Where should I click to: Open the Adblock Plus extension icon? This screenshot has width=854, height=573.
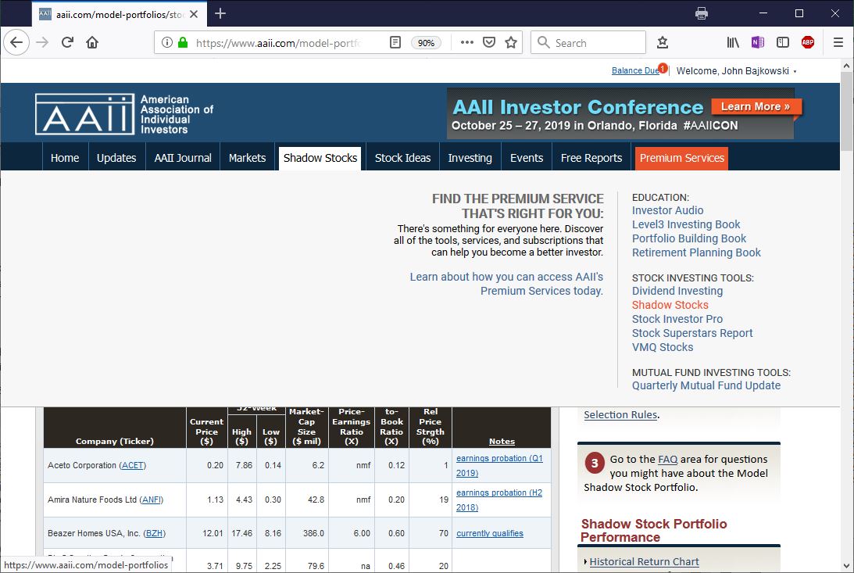[x=808, y=42]
